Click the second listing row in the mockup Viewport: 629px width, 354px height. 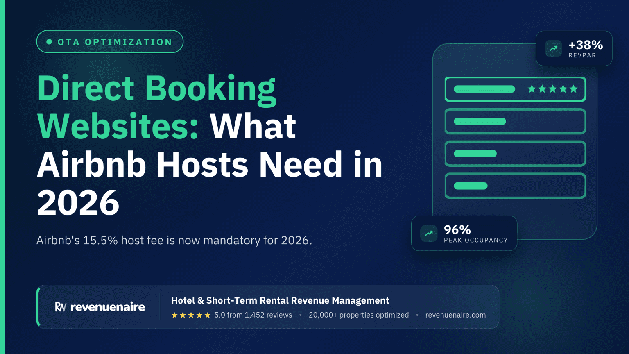coord(515,121)
